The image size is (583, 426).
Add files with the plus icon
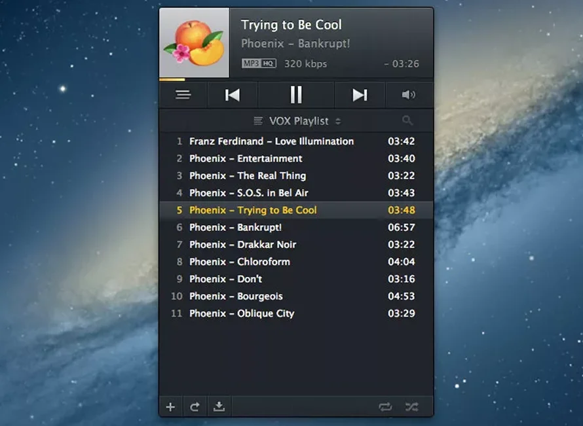(x=170, y=407)
